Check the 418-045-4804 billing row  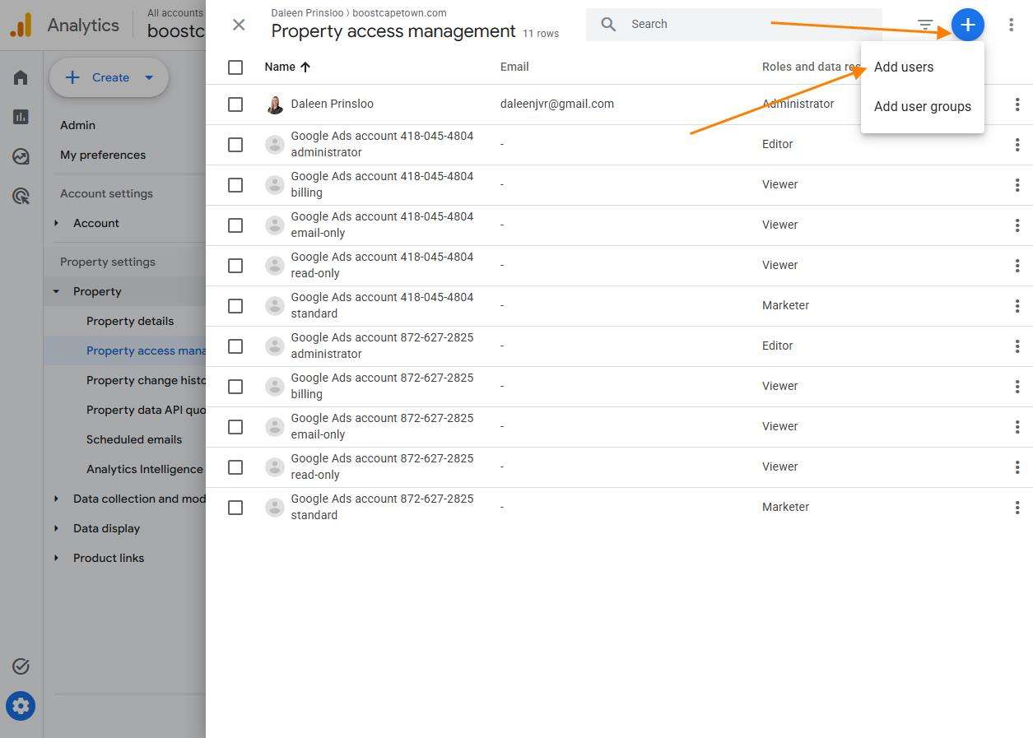pos(235,185)
